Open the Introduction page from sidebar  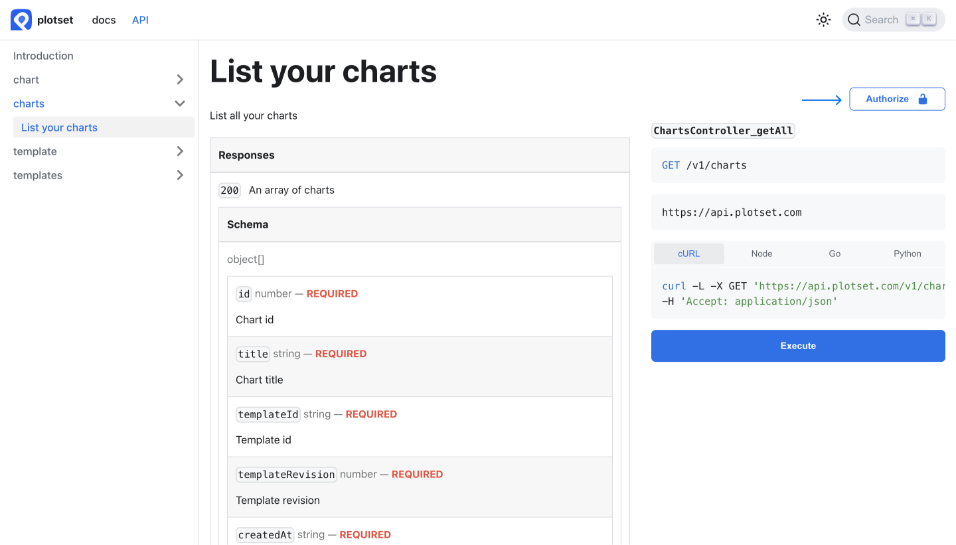coord(43,55)
